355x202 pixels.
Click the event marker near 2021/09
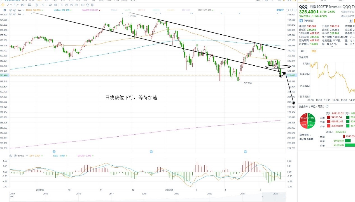(54, 151)
